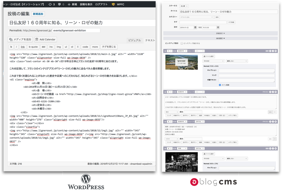Click the close (x) icon on unit 1
282x194 pixels.
(x=276, y=51)
